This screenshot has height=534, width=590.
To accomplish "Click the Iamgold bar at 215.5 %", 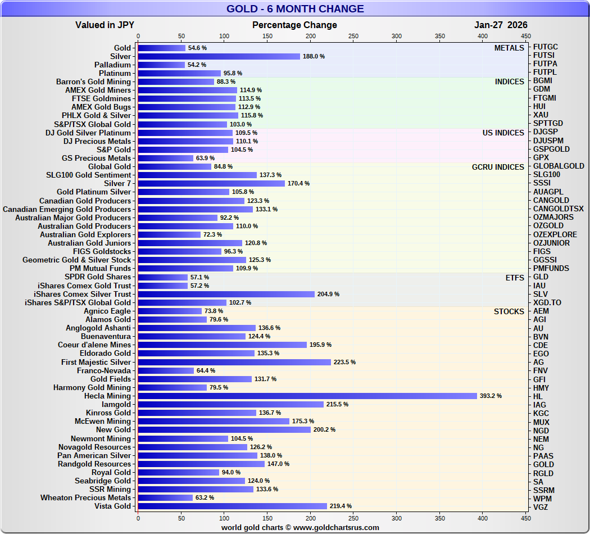I will [x=230, y=404].
